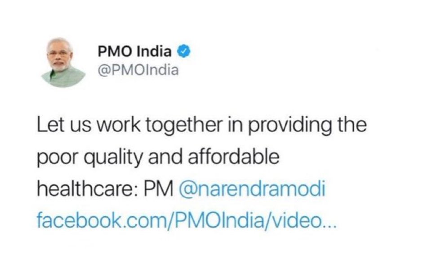
Task: Visit the @PMOIndia handle
Action: (x=138, y=70)
